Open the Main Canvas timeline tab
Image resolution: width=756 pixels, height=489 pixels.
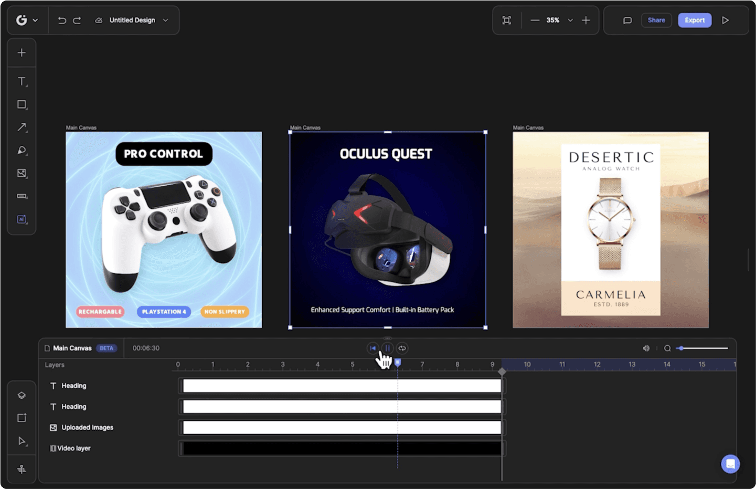pyautogui.click(x=72, y=348)
